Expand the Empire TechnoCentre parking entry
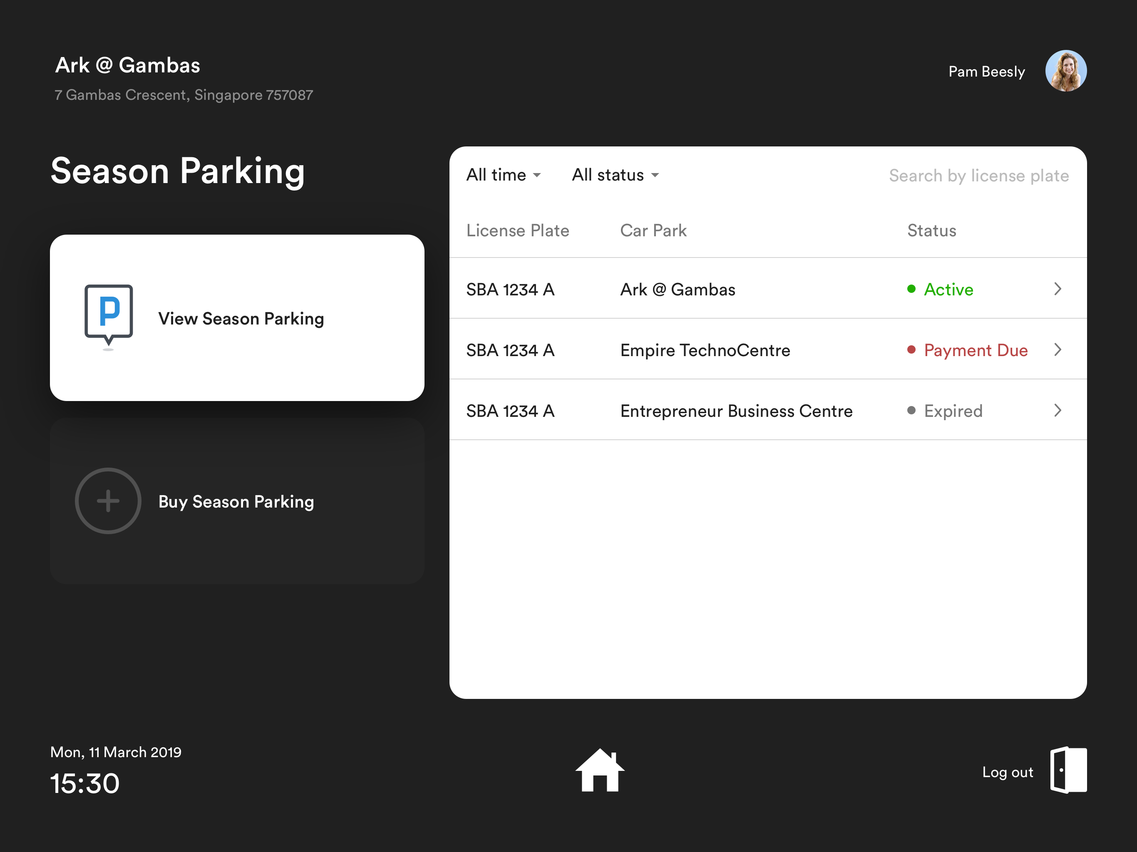The width and height of the screenshot is (1137, 852). [1058, 350]
